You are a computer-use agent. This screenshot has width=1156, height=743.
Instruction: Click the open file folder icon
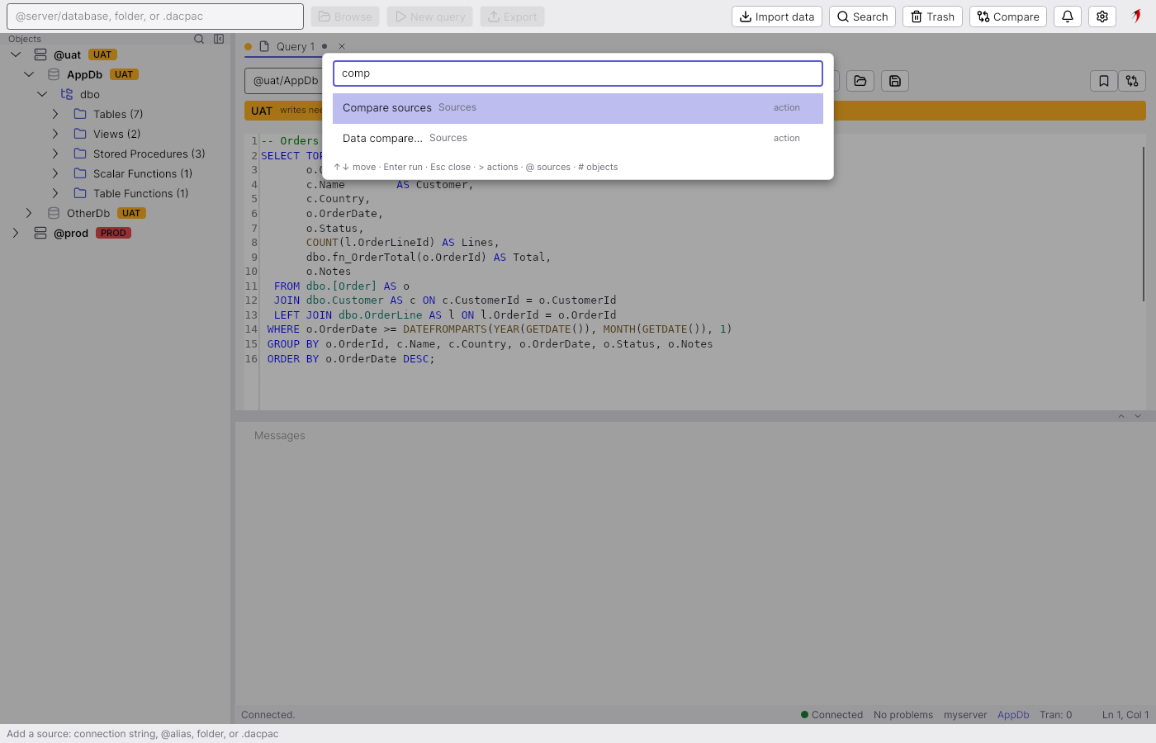860,81
